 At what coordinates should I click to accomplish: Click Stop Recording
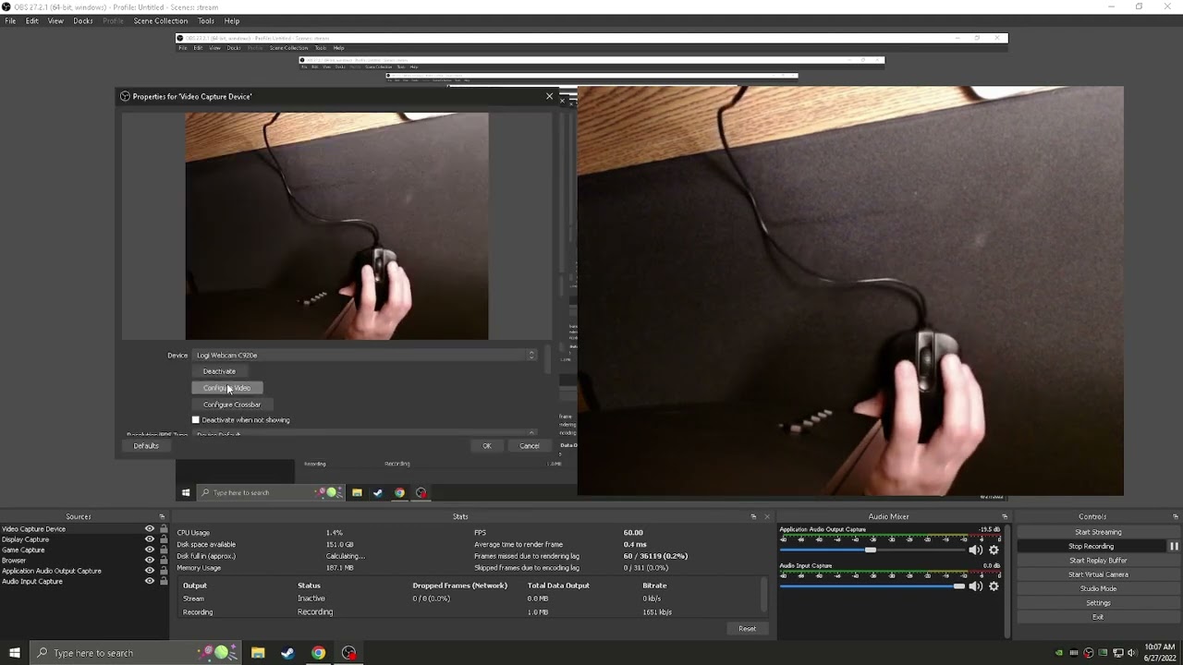click(1092, 546)
